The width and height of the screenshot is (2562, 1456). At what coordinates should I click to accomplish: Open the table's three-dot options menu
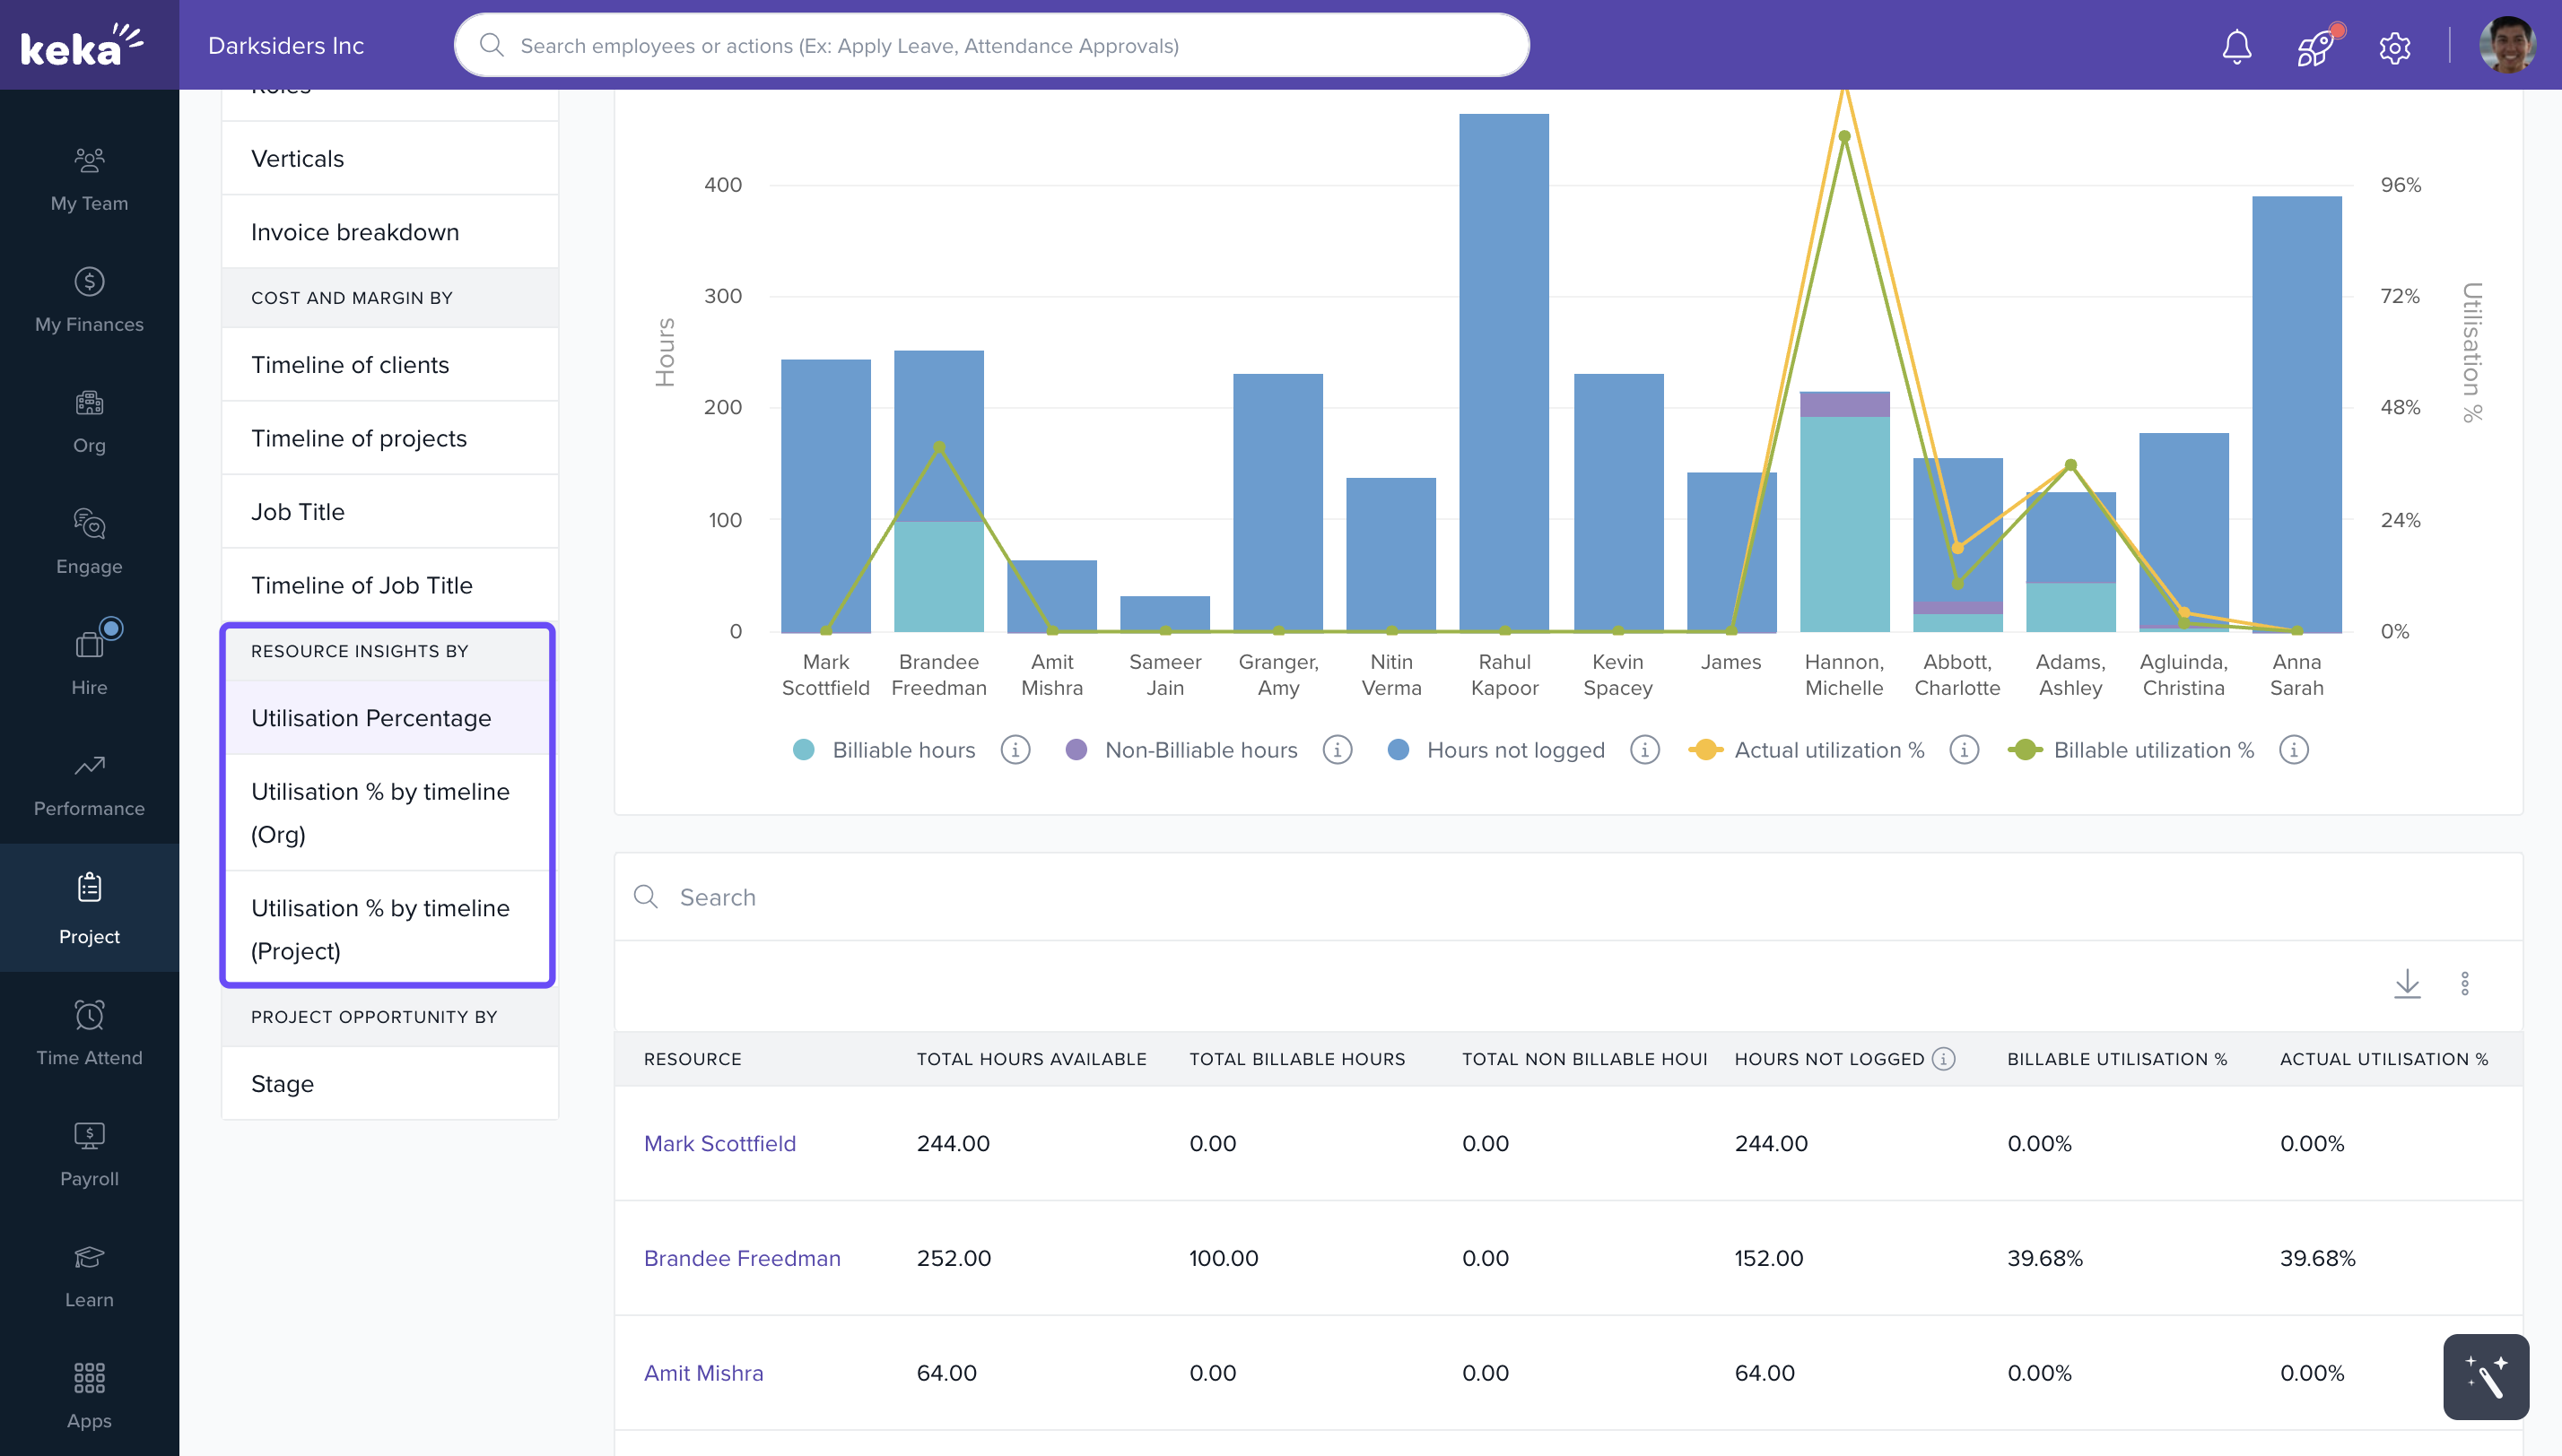tap(2465, 983)
